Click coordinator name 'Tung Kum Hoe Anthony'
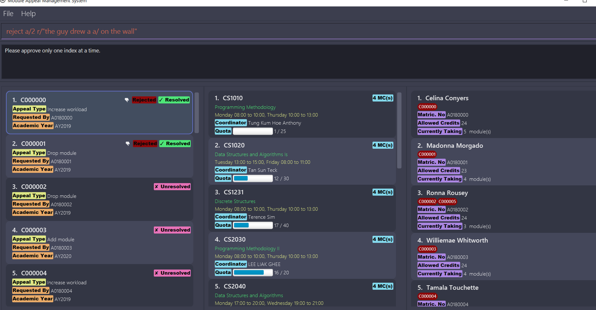The image size is (596, 310). pyautogui.click(x=275, y=123)
